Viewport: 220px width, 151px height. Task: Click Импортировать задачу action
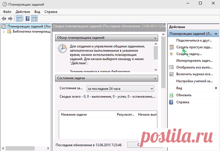tap(194, 61)
